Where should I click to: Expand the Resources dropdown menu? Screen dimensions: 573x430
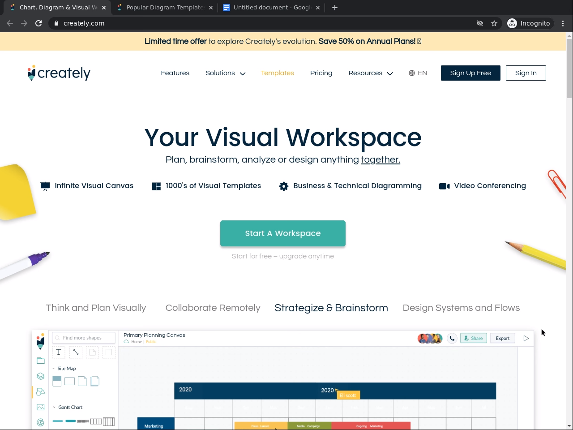pyautogui.click(x=371, y=73)
